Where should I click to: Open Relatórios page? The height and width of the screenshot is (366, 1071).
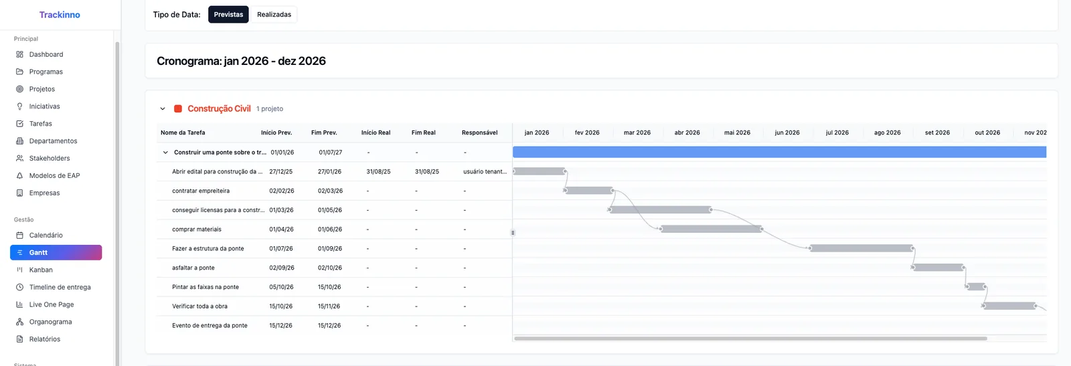pyautogui.click(x=56, y=340)
